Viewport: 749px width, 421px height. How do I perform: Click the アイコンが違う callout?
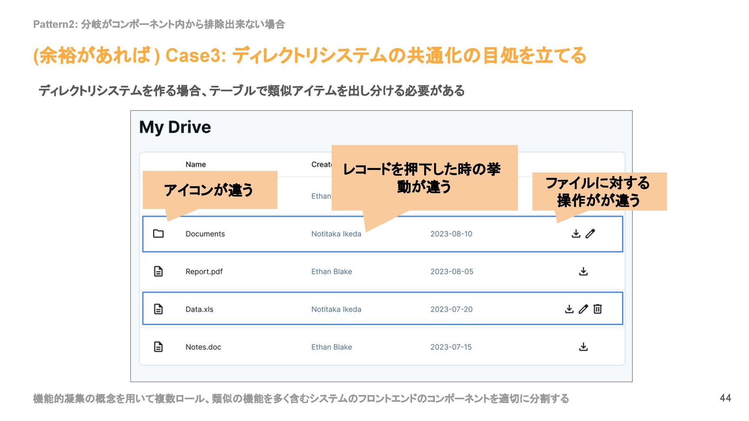[209, 190]
